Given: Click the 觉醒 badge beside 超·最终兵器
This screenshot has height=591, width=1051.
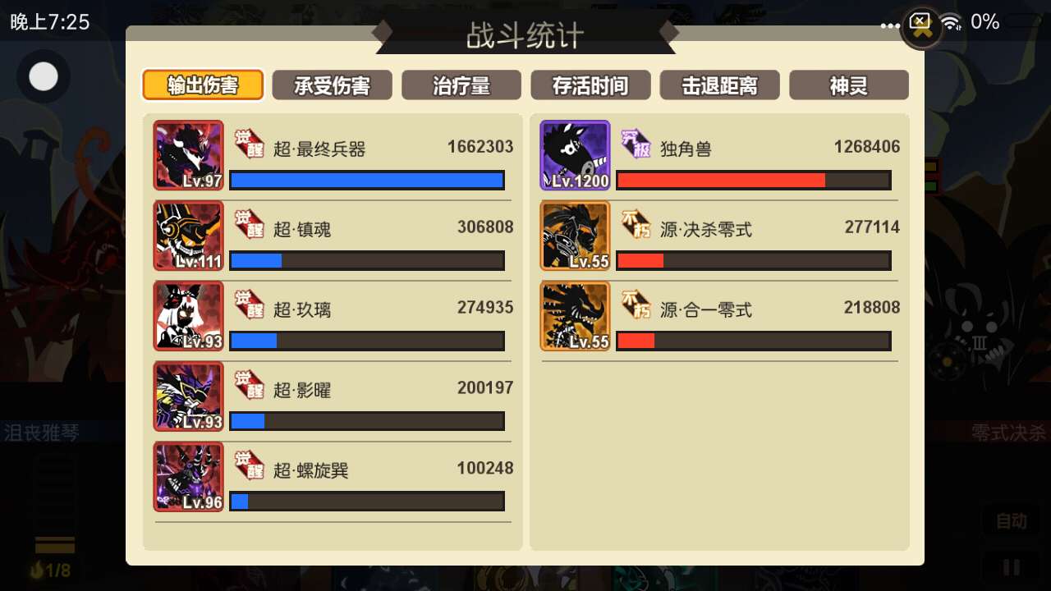Looking at the screenshot, I should pos(249,143).
